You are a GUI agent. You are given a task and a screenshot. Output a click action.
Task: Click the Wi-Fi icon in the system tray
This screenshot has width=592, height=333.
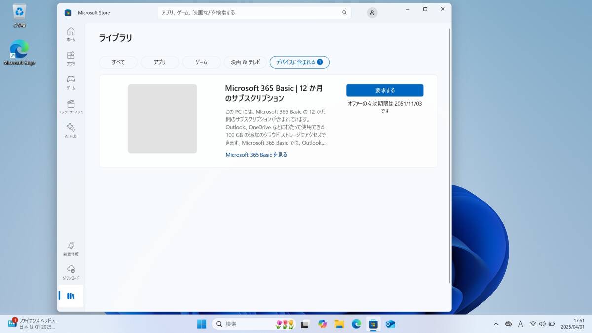(533, 324)
